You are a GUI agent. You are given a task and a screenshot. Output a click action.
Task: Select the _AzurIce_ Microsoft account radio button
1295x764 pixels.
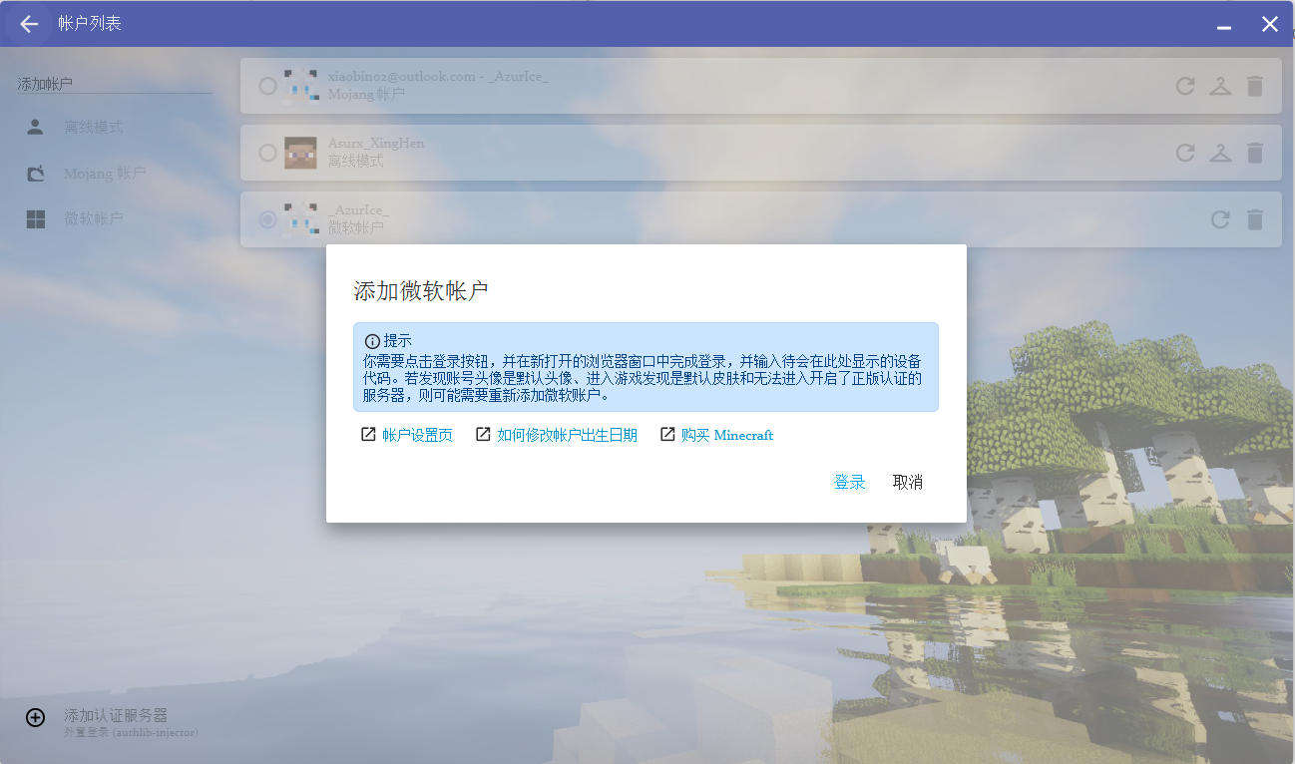tap(267, 219)
